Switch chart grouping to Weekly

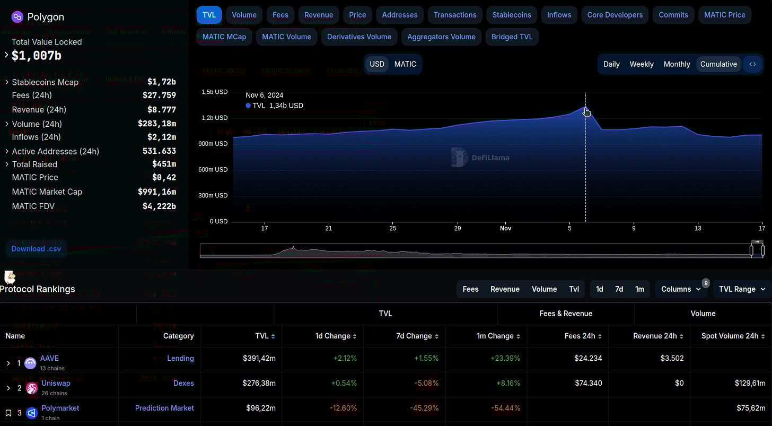(x=642, y=64)
